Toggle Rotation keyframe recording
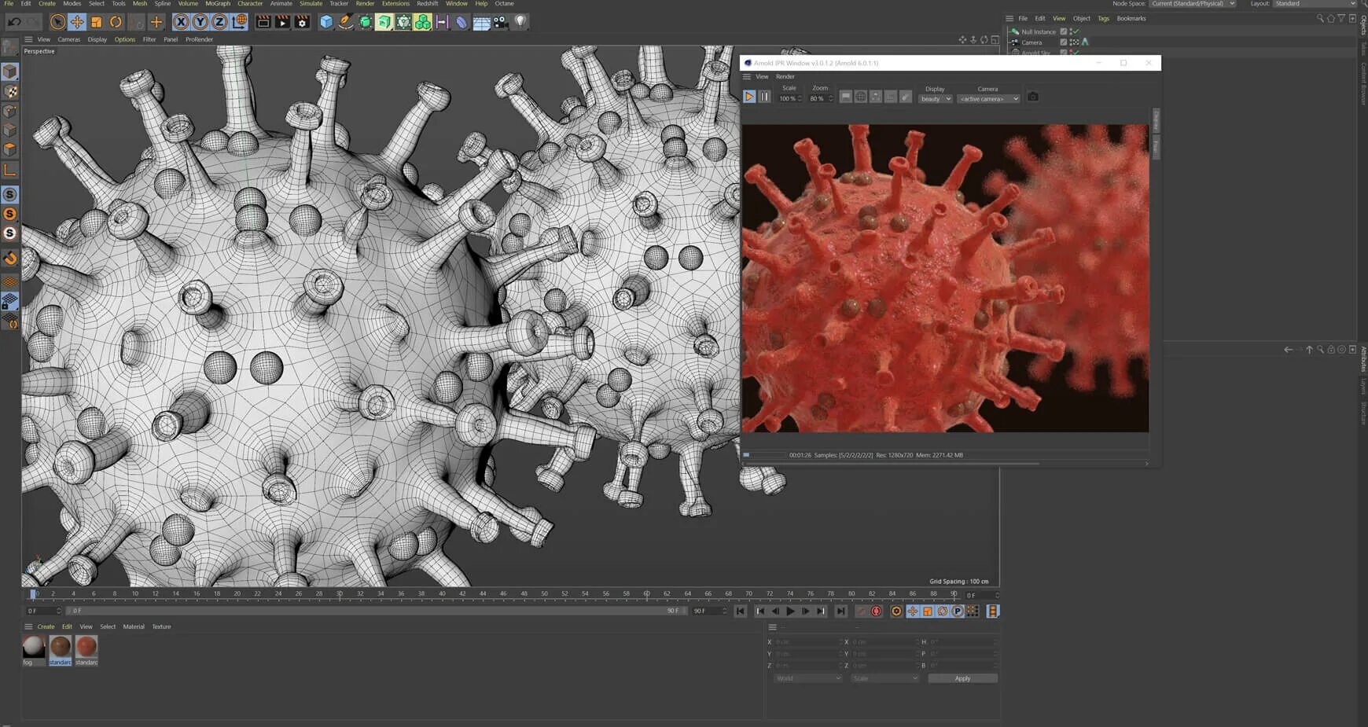 (943, 611)
